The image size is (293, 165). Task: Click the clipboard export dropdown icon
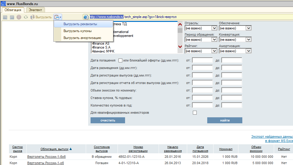tap(58, 17)
